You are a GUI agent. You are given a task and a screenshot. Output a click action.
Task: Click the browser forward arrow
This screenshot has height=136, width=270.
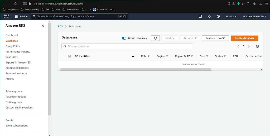9,3
